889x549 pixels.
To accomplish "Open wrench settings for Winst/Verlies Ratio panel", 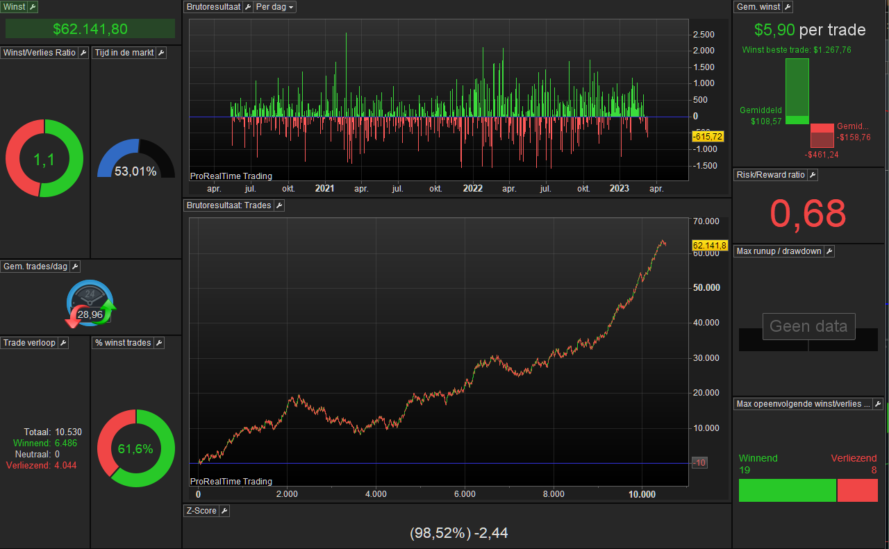I will pos(83,53).
